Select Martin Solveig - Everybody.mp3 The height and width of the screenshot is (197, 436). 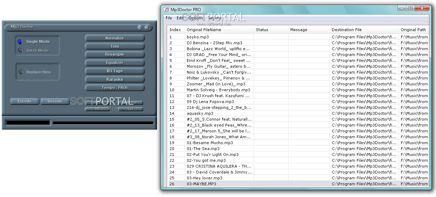[298, 90]
